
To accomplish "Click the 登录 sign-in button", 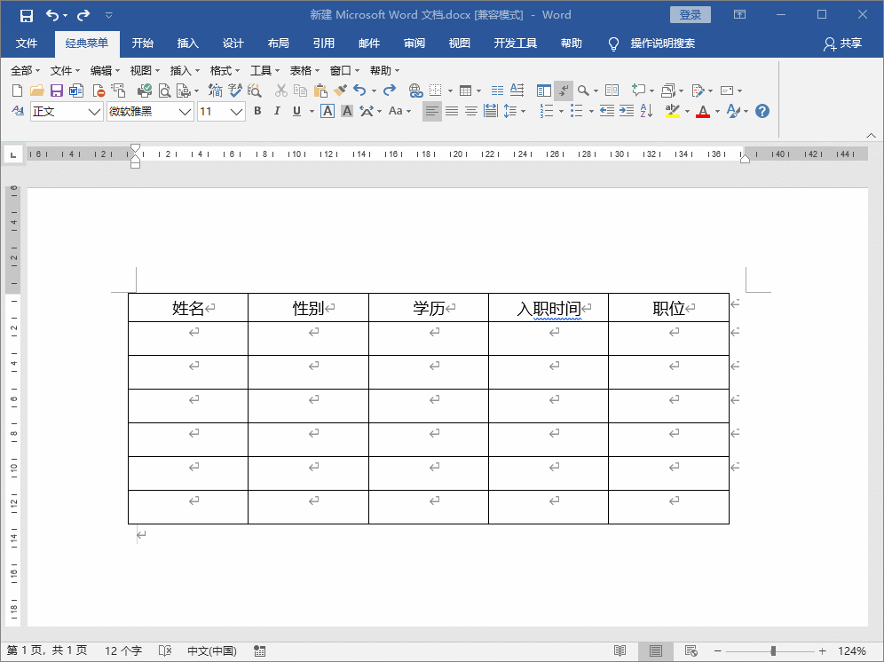I will click(x=690, y=15).
